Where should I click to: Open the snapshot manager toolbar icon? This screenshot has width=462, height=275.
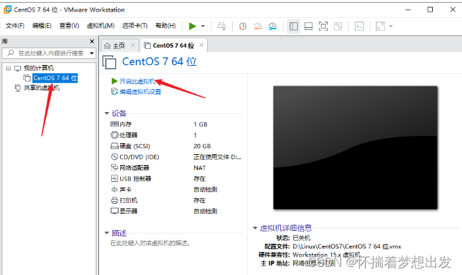pos(273,26)
